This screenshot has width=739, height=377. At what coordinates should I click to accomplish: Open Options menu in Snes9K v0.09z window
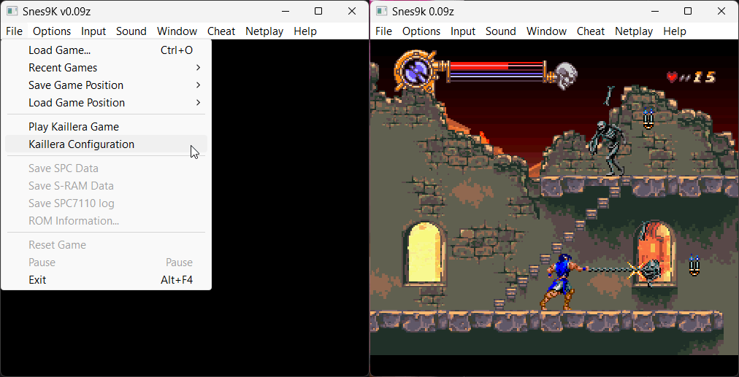click(x=52, y=31)
